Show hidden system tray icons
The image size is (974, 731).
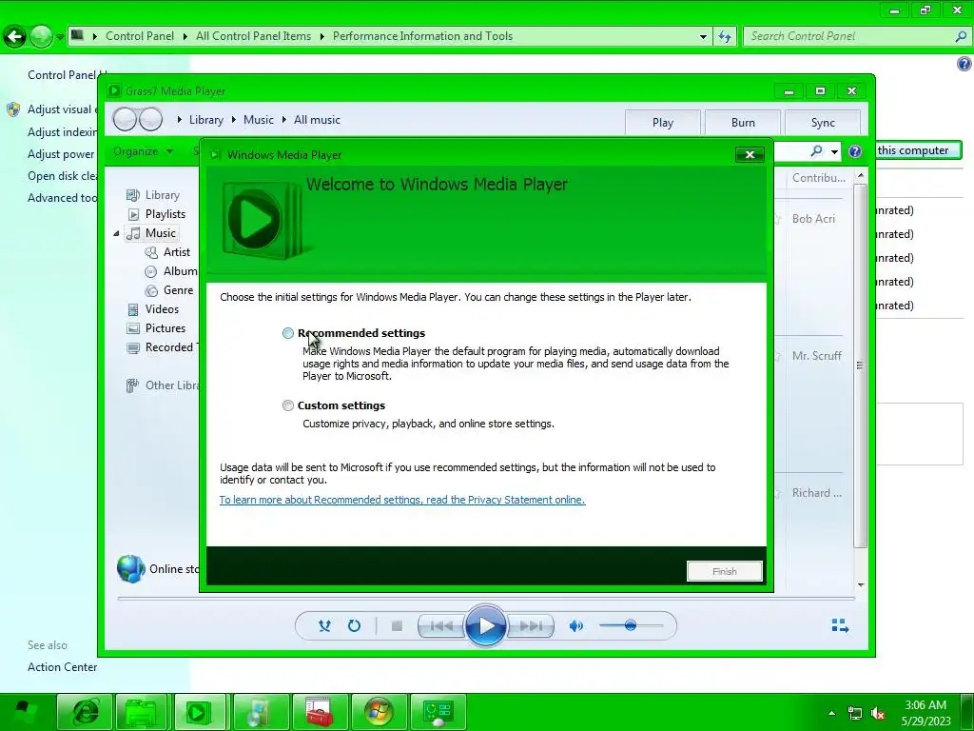831,713
